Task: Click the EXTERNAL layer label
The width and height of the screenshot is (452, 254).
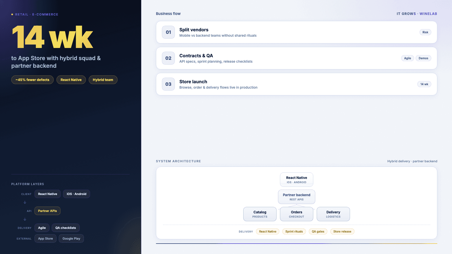Action: pyautogui.click(x=24, y=239)
